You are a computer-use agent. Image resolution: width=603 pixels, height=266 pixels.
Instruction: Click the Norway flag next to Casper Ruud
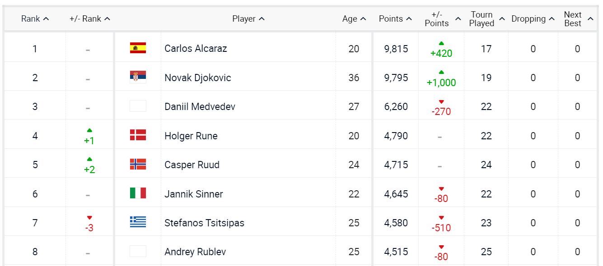(x=138, y=165)
